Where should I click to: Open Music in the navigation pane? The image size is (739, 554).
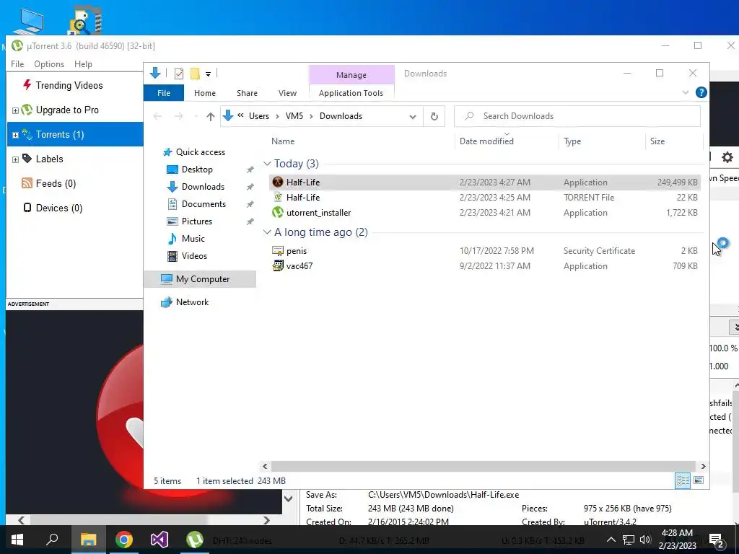point(193,238)
